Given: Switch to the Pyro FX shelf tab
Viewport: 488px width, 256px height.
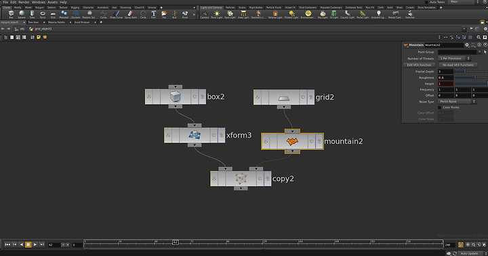Looking at the screenshot, I should pyautogui.click(x=370, y=7).
